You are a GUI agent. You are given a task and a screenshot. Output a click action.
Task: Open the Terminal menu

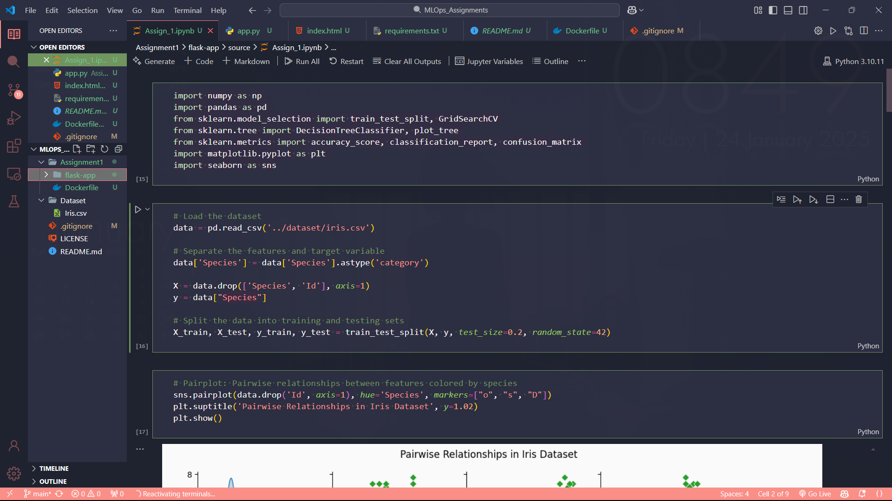tap(187, 10)
